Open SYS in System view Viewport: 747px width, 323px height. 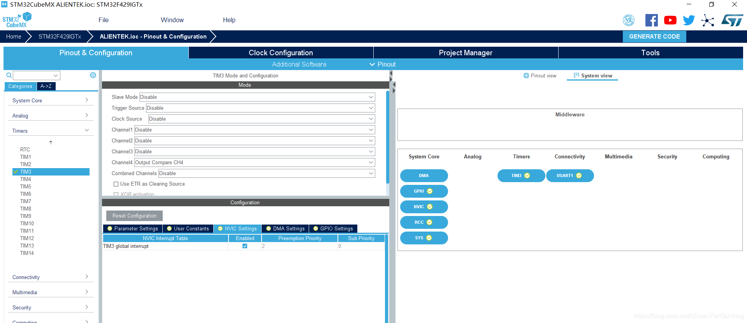(424, 238)
